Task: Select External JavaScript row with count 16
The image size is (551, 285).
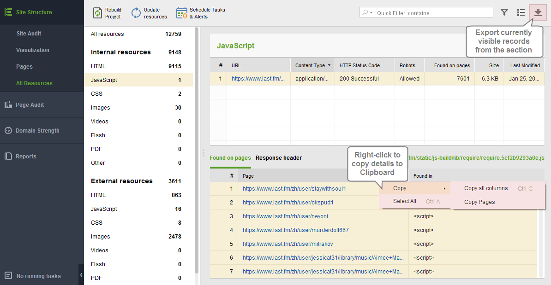Action: click(x=138, y=209)
